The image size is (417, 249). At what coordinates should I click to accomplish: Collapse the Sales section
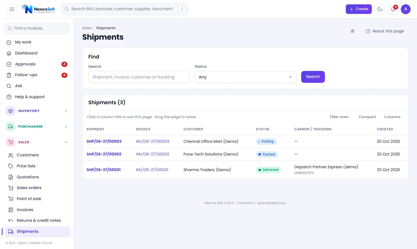click(x=37, y=142)
